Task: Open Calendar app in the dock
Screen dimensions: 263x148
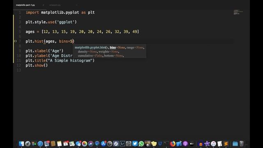Action: click(66, 143)
